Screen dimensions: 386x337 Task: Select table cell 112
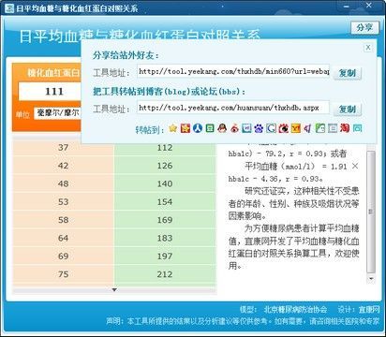click(x=165, y=147)
